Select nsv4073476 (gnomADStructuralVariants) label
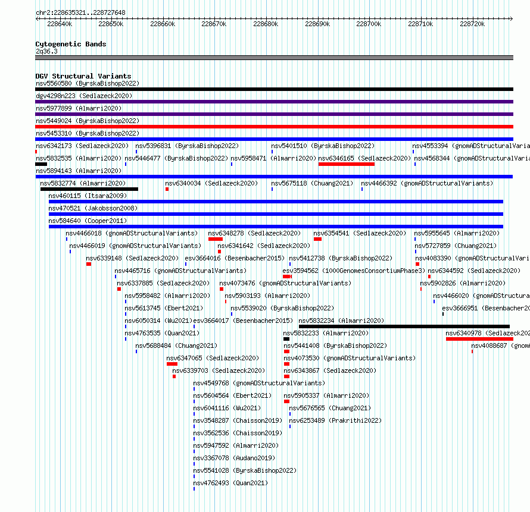The height and width of the screenshot is (512, 530). point(286,283)
